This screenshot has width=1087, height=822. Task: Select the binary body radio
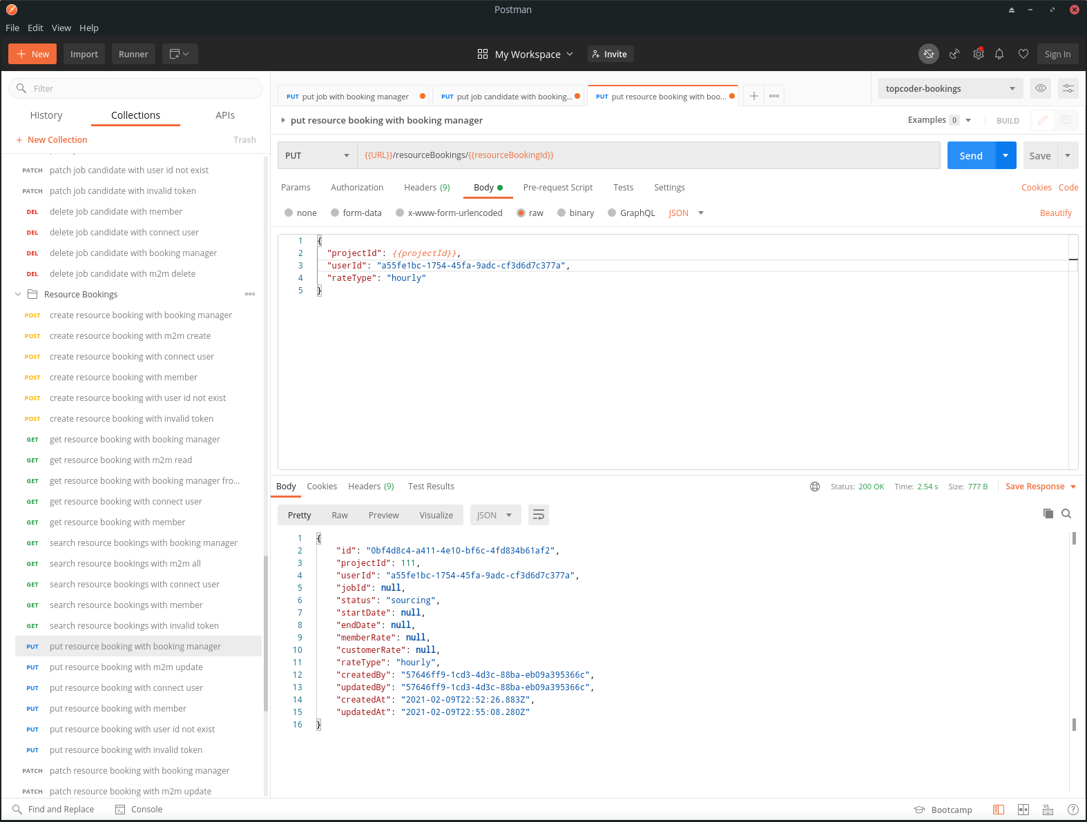point(561,213)
